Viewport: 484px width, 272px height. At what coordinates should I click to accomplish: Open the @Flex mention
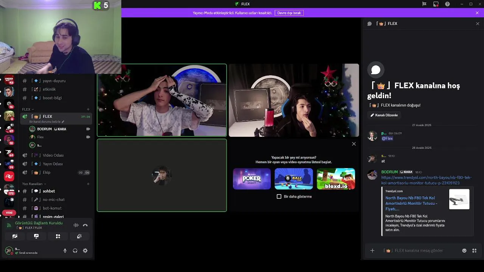tap(387, 138)
